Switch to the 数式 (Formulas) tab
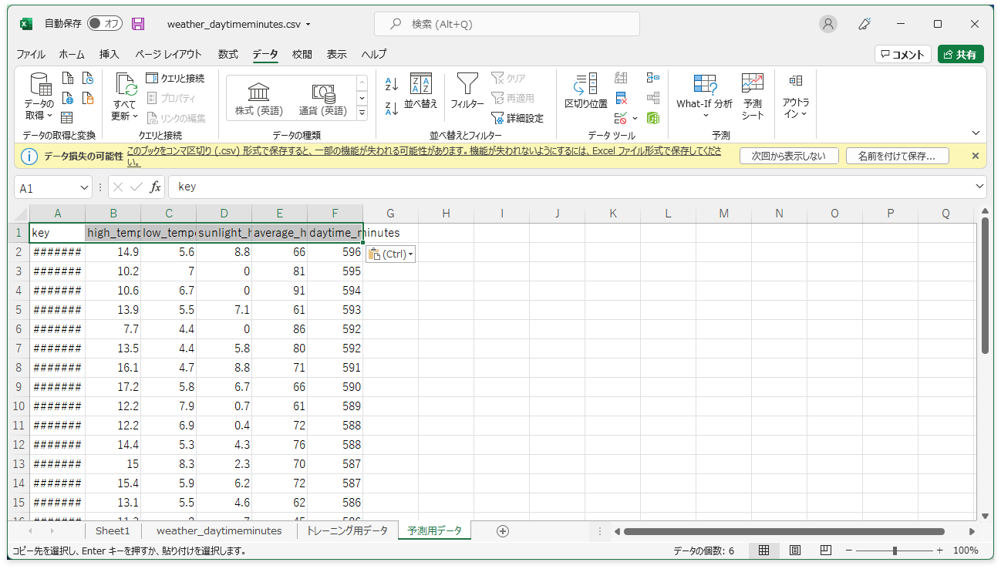Image resolution: width=1001 pixels, height=569 pixels. coord(228,54)
